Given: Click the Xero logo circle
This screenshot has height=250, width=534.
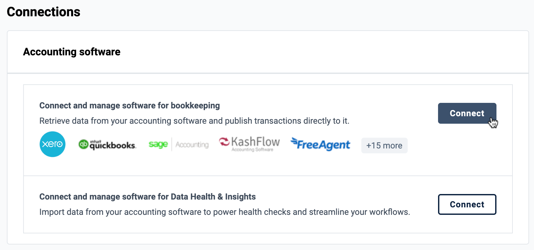Looking at the screenshot, I should (53, 144).
